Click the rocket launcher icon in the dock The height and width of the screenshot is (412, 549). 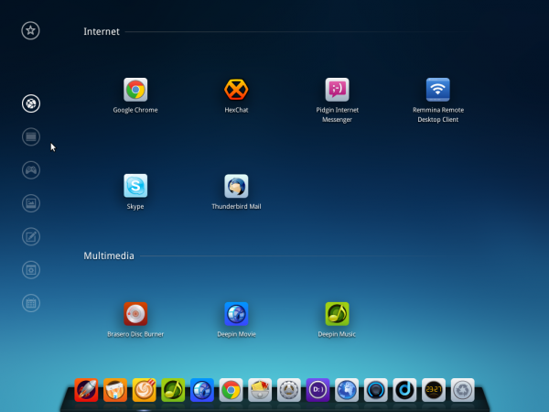pos(86,390)
